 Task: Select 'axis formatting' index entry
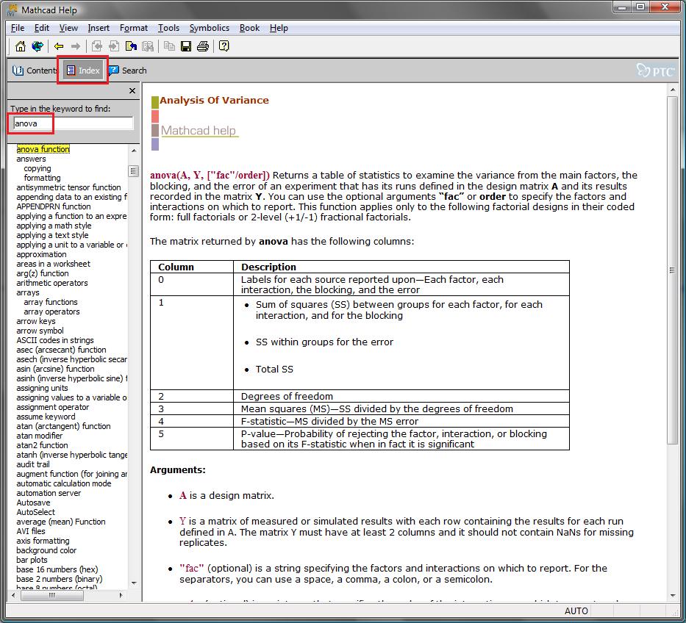pyautogui.click(x=43, y=541)
